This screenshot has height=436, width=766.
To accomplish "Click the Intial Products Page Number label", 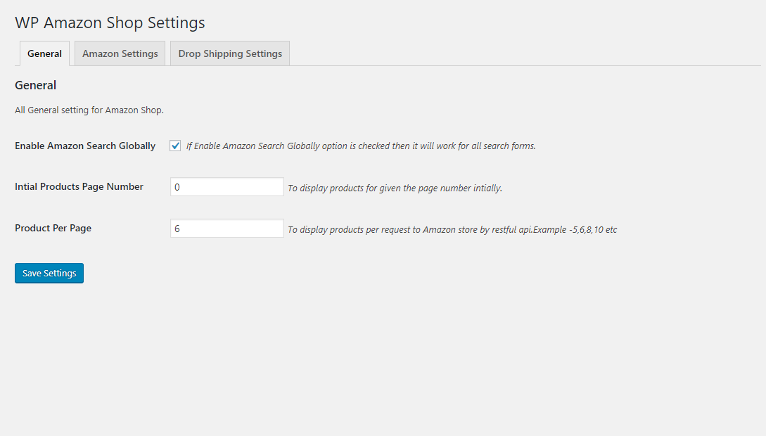I will coord(79,187).
